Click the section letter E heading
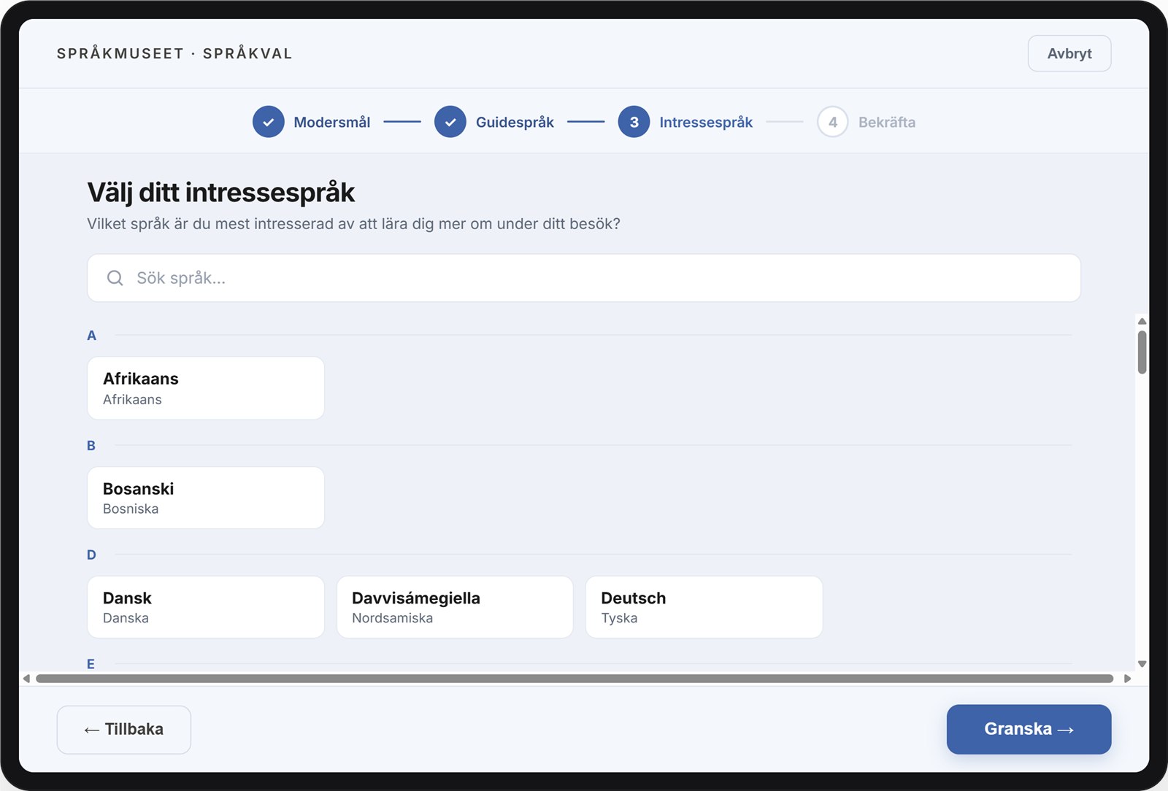This screenshot has width=1168, height=791. click(x=91, y=664)
